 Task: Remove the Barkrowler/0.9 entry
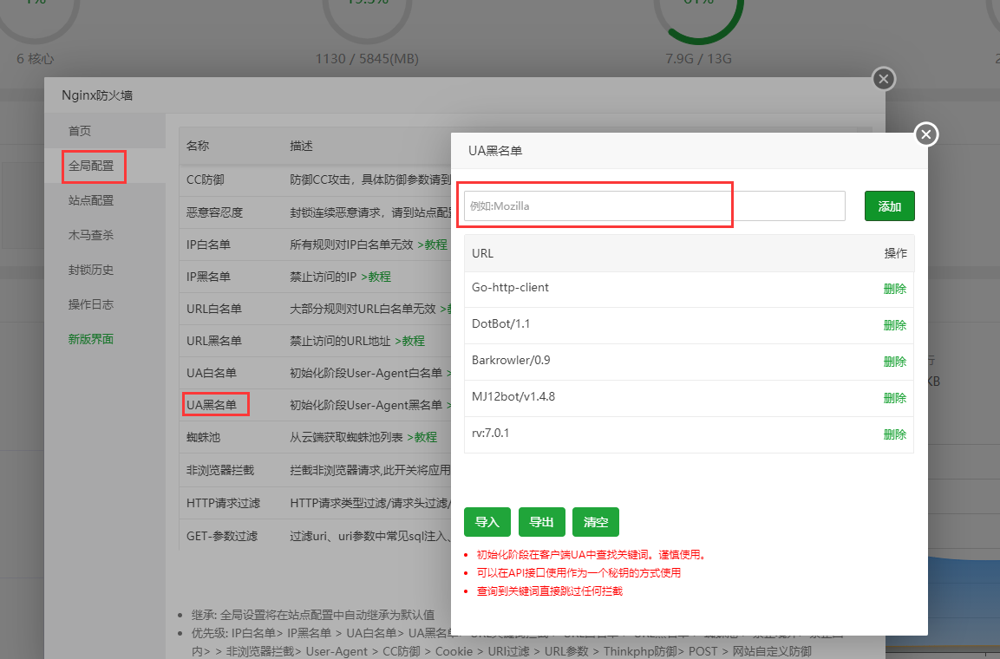[895, 362]
